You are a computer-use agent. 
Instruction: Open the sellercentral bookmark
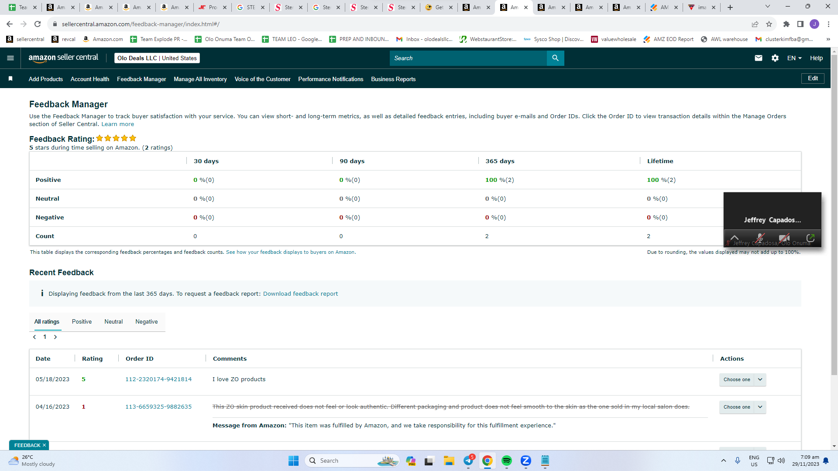pos(25,39)
